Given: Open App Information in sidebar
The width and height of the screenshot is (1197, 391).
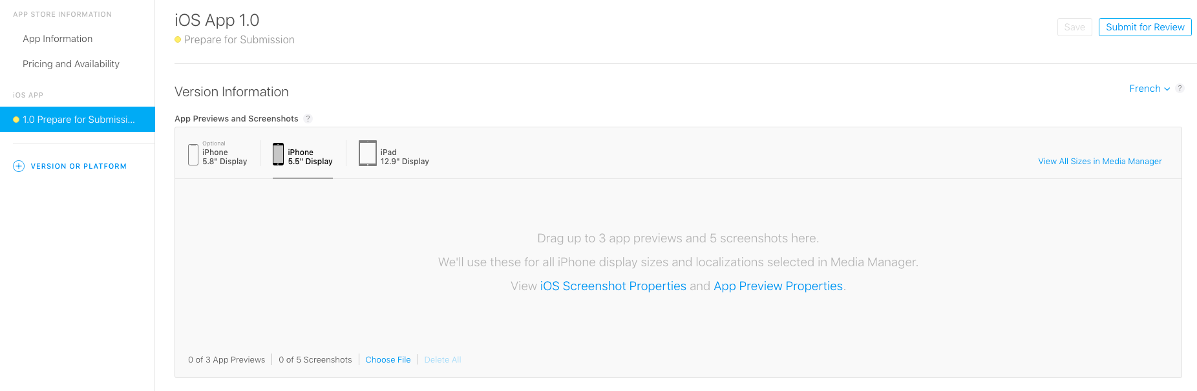Looking at the screenshot, I should [x=58, y=39].
